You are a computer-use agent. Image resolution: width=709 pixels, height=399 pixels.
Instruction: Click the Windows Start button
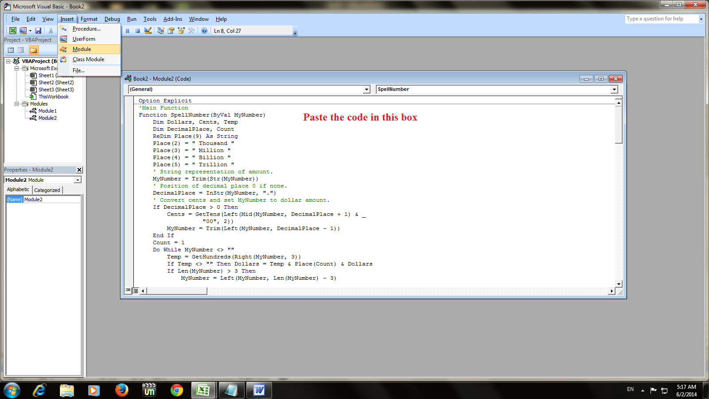12,390
